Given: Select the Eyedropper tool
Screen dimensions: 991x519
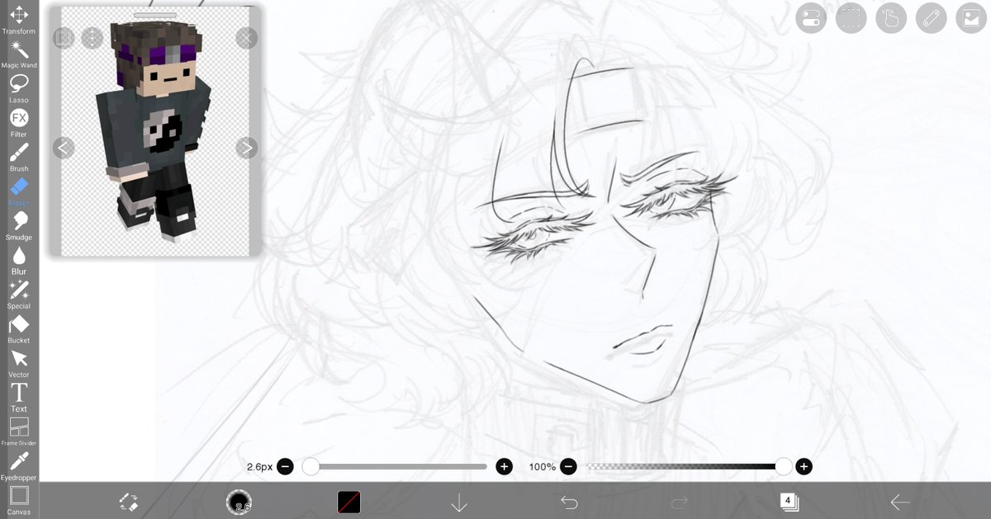Looking at the screenshot, I should pos(19,466).
